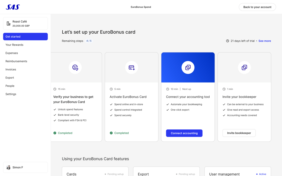Open the Simon F user menu
Screen dimensions: 282x176
click(x=25, y=167)
